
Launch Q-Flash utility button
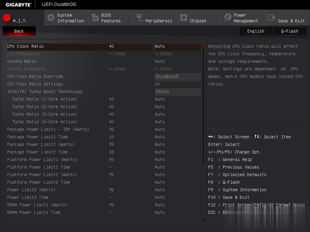290,31
